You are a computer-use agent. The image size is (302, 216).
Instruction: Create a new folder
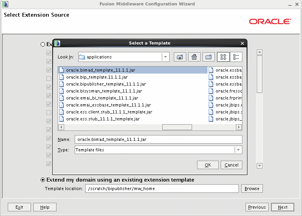point(208,57)
